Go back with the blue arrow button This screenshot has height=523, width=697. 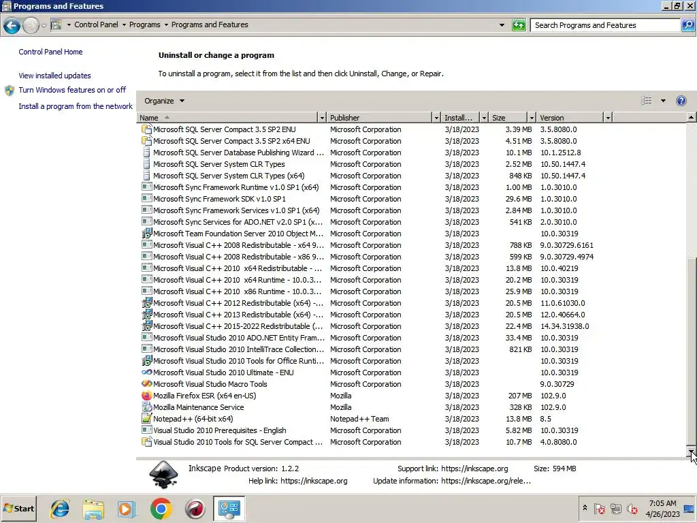pos(12,25)
